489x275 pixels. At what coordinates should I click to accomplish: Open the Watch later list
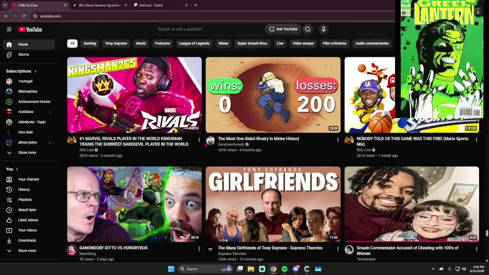(x=29, y=210)
